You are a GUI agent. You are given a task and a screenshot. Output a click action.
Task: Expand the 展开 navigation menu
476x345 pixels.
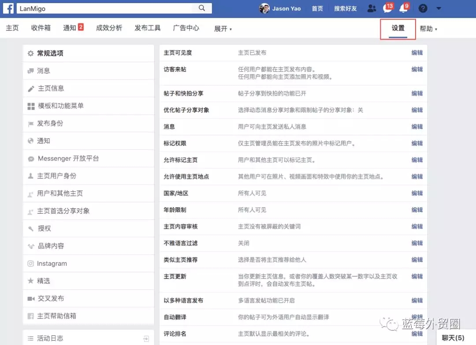click(x=223, y=29)
